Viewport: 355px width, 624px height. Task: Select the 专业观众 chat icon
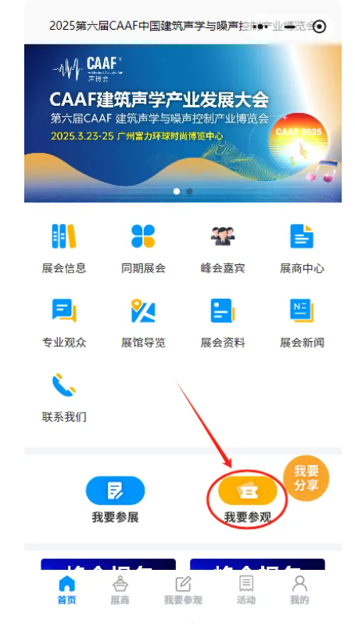point(63,310)
